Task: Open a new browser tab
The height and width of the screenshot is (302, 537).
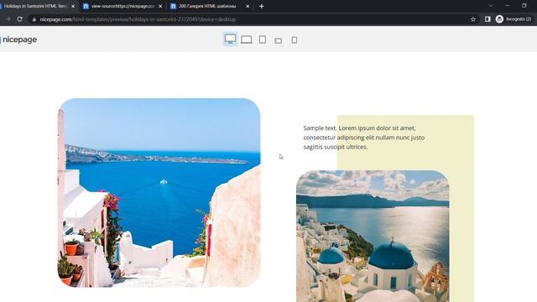Action: point(261,6)
